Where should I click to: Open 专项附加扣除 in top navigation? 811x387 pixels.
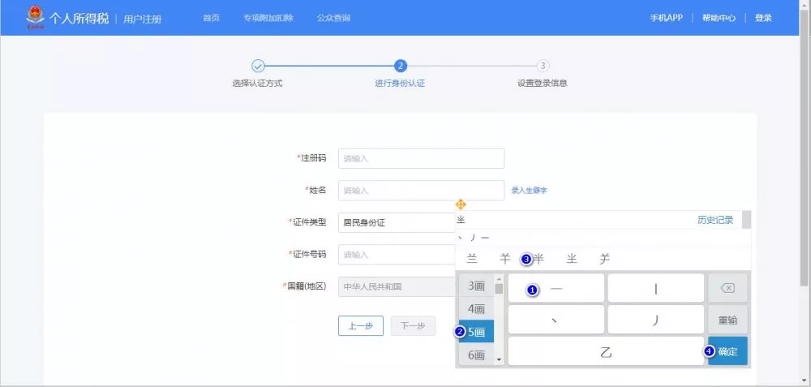[x=268, y=18]
